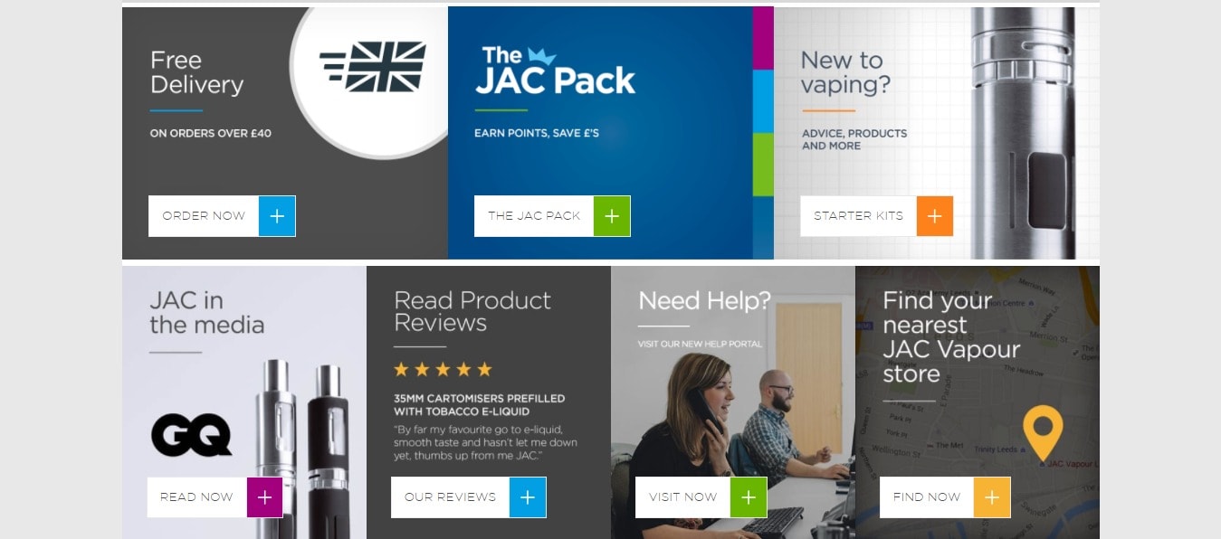
Task: Click the five-star rating row
Action: coord(443,369)
